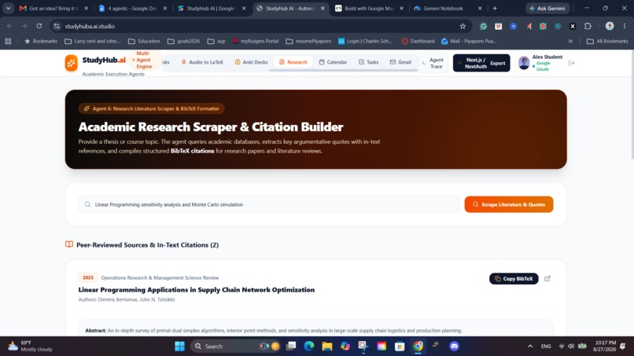The image size is (634, 356).
Task: Open the Chrome profile avatar
Action: [x=610, y=26]
